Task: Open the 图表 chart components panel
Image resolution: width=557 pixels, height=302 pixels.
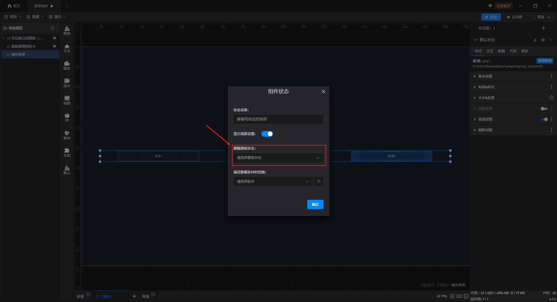Action: 67,30
